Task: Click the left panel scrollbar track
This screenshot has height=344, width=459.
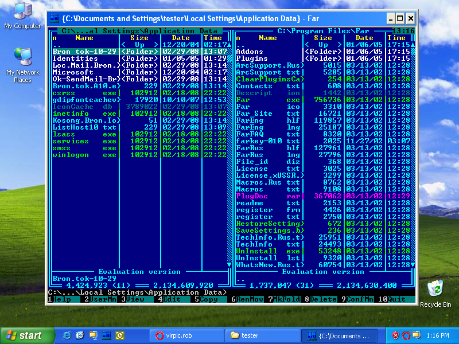Action: (229, 155)
